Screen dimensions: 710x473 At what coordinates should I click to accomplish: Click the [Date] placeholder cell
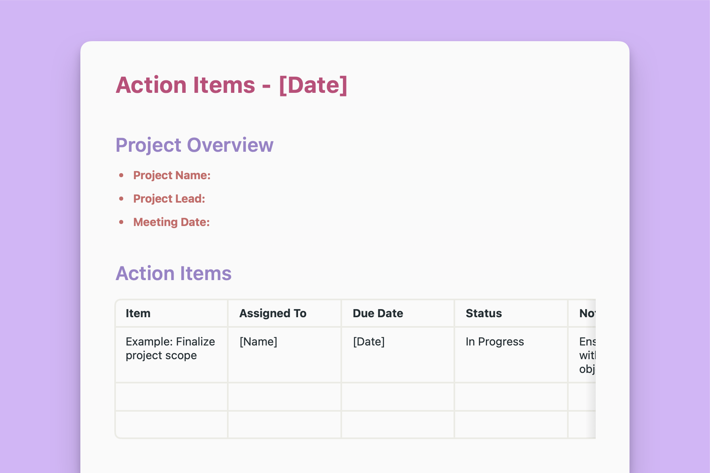pos(368,341)
